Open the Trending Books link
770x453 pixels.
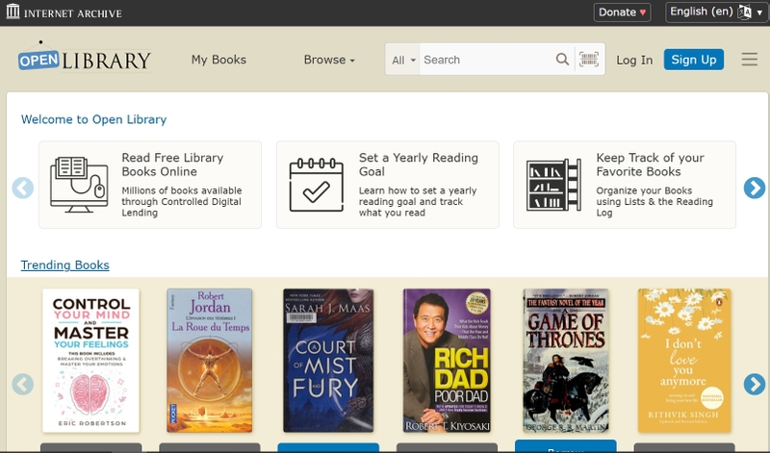tap(64, 265)
